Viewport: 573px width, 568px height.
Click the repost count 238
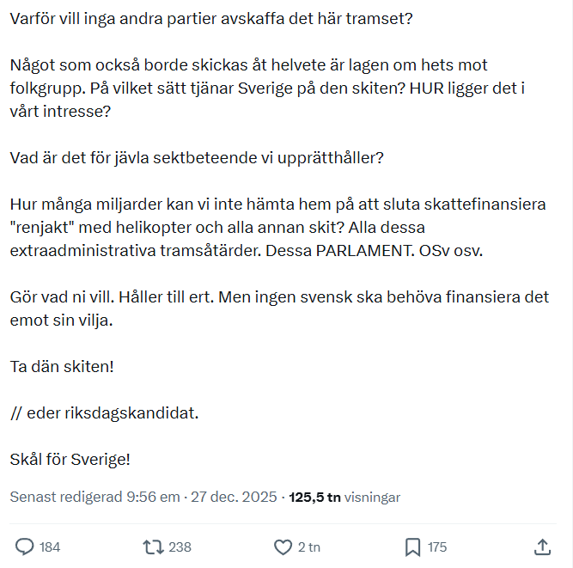[x=180, y=547]
